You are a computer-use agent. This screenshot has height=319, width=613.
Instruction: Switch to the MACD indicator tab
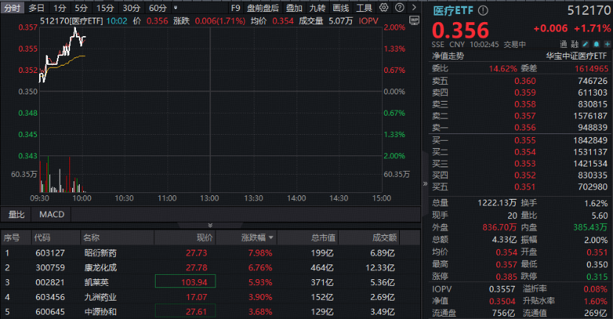pyautogui.click(x=52, y=214)
